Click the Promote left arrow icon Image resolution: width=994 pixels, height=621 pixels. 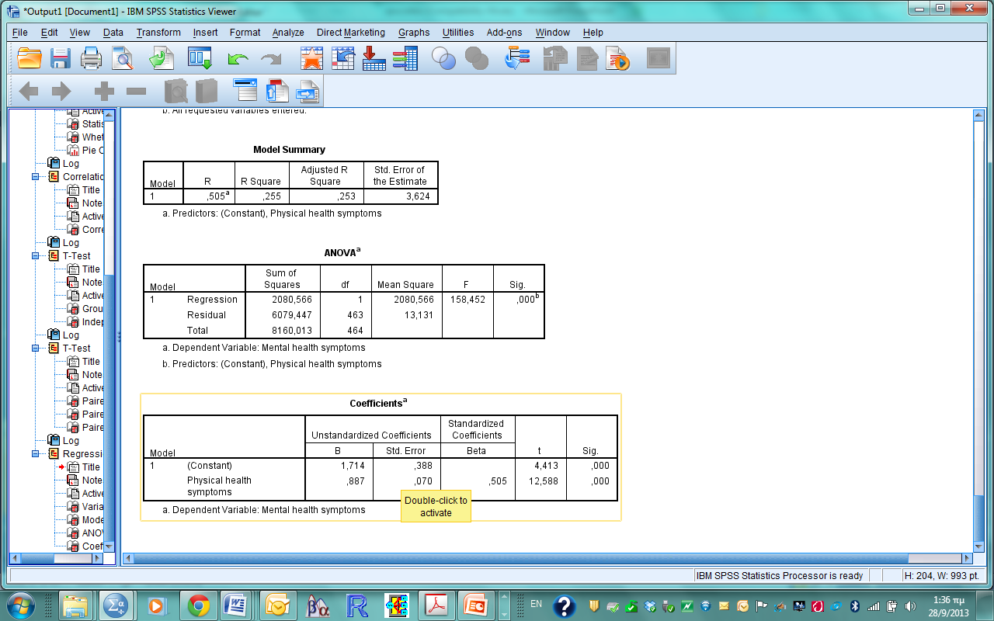coord(29,92)
